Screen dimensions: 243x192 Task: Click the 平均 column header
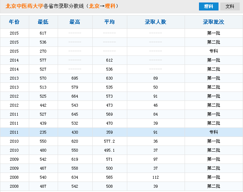click(x=109, y=22)
